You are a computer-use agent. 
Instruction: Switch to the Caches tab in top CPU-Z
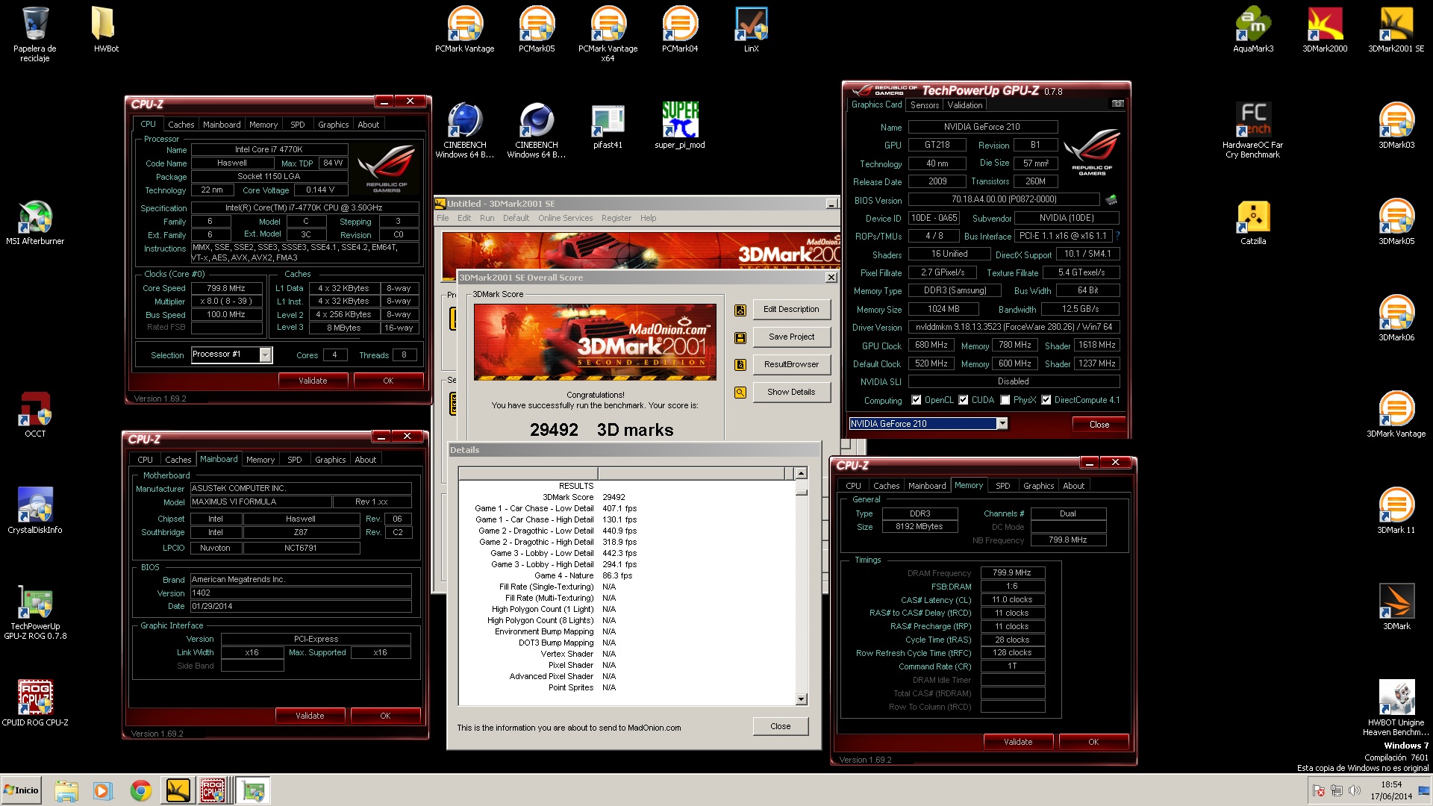tap(181, 125)
